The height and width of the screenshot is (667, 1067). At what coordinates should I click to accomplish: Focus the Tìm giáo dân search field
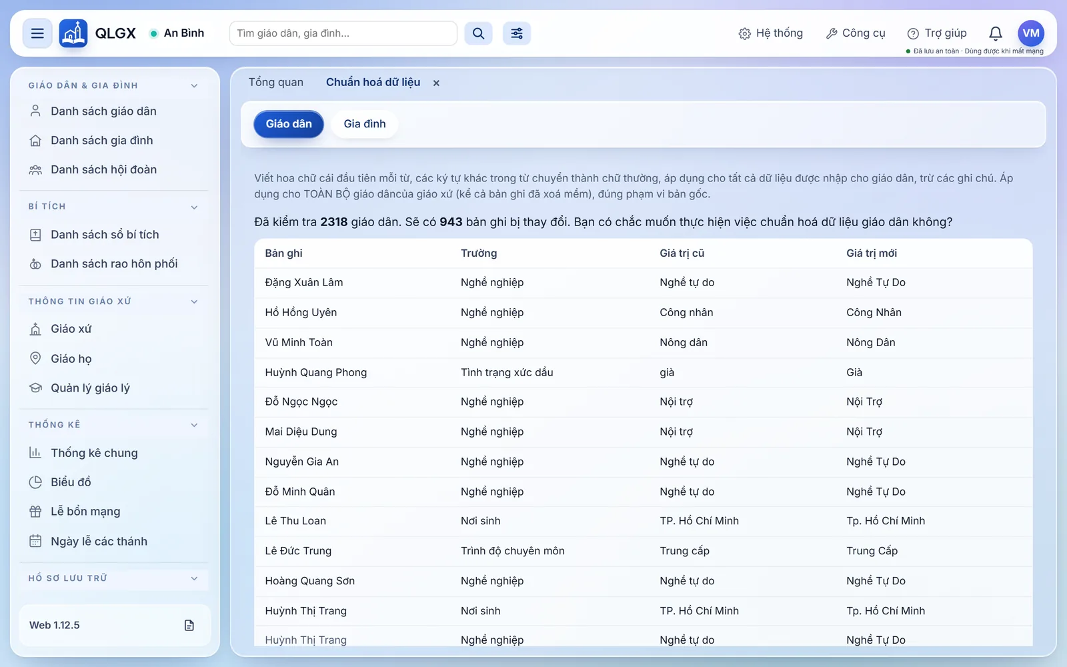tap(343, 33)
